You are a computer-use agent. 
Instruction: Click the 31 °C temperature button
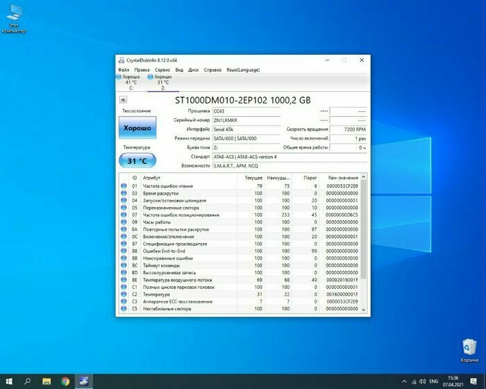click(137, 160)
